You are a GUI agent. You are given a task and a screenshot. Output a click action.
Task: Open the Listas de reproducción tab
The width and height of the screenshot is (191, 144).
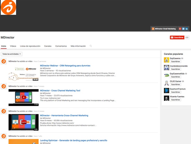point(30,46)
